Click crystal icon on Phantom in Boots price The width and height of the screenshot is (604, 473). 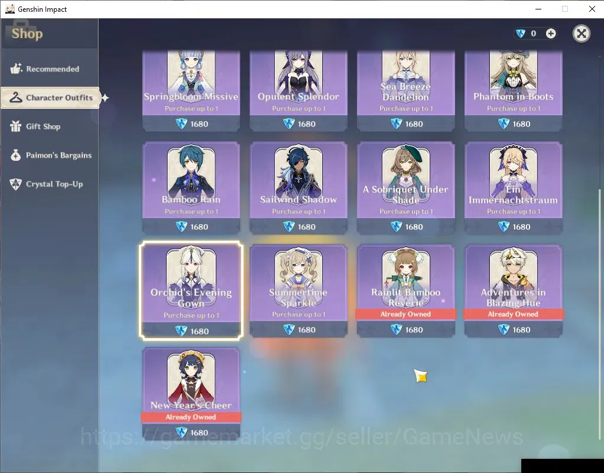(504, 124)
